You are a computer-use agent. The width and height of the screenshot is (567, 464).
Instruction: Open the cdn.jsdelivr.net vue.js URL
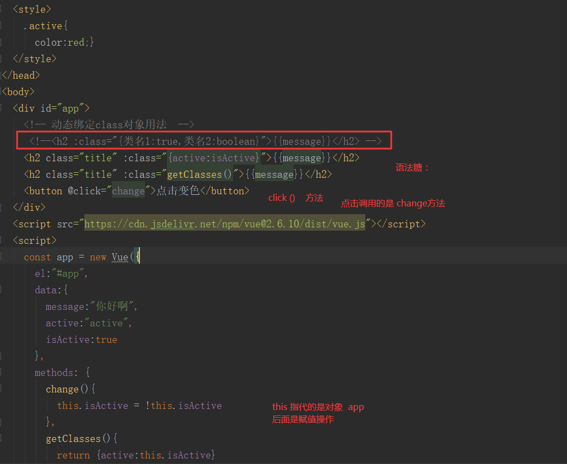click(x=225, y=224)
